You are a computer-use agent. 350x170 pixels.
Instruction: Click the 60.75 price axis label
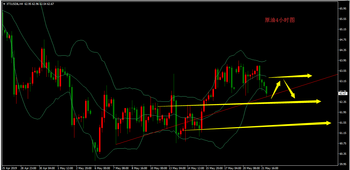point(343,143)
